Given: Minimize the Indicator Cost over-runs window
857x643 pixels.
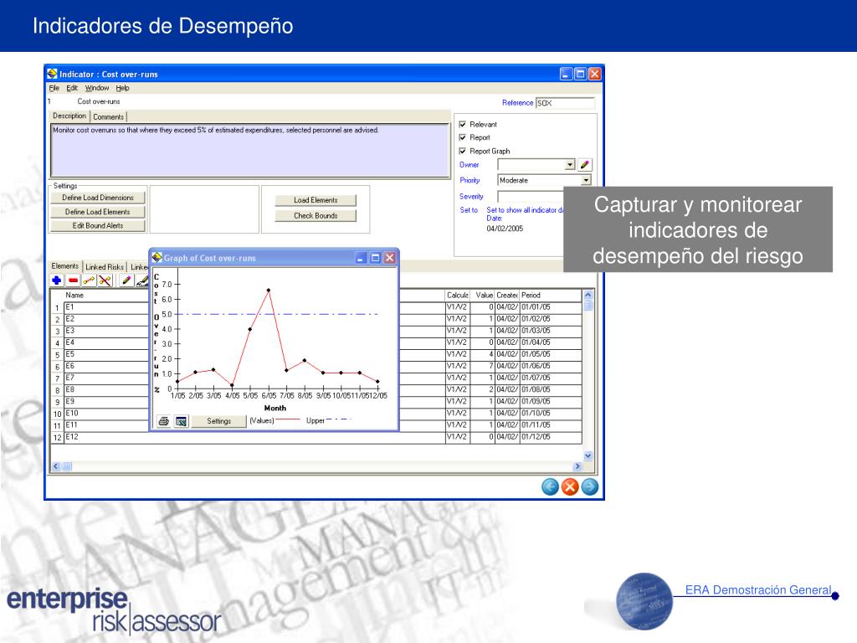Looking at the screenshot, I should pos(567,74).
